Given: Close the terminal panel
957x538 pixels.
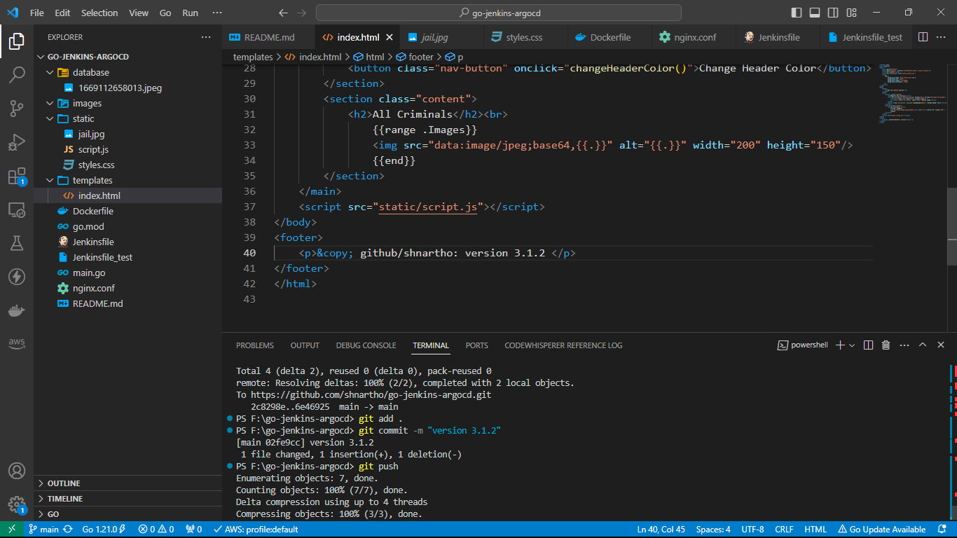Looking at the screenshot, I should [x=940, y=345].
